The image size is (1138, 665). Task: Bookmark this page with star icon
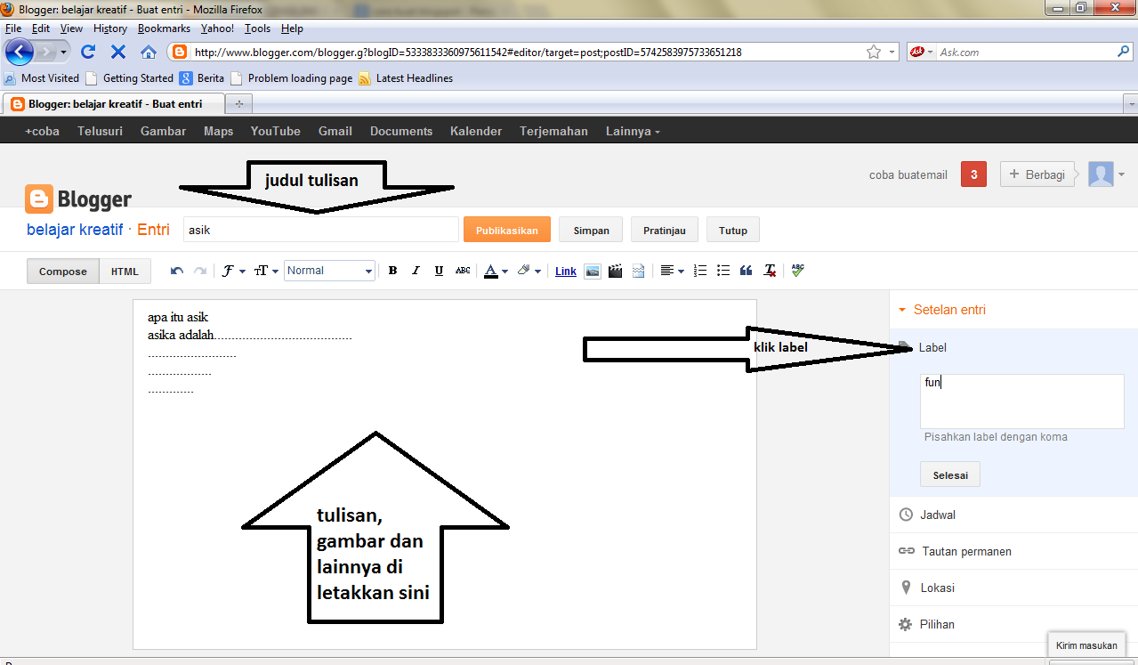(x=874, y=52)
